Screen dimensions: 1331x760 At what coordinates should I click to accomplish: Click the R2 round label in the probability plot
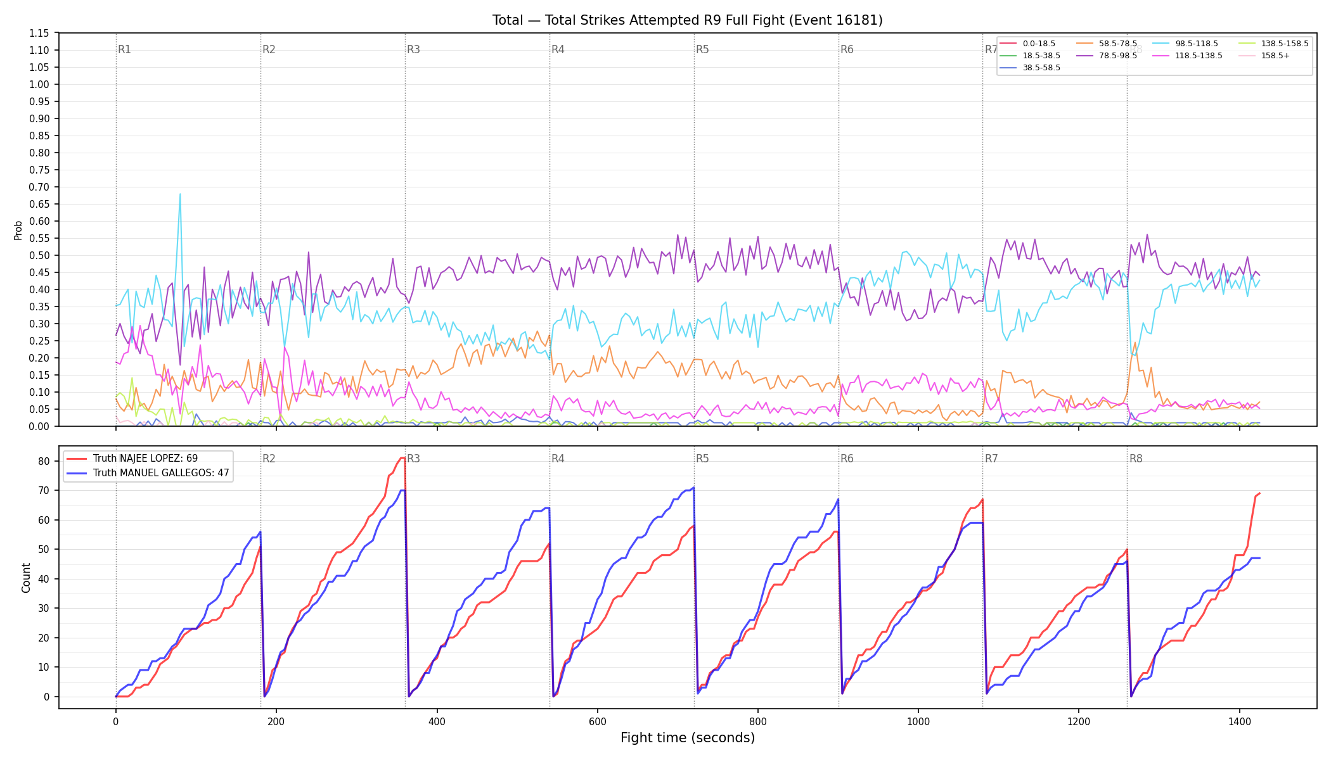(269, 49)
